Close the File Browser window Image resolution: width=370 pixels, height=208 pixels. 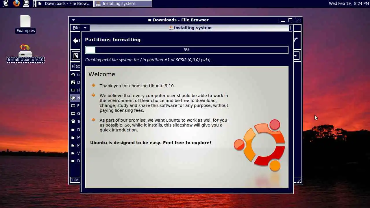point(297,20)
